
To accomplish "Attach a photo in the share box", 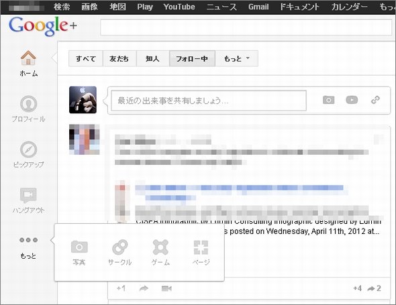I will pos(329,100).
